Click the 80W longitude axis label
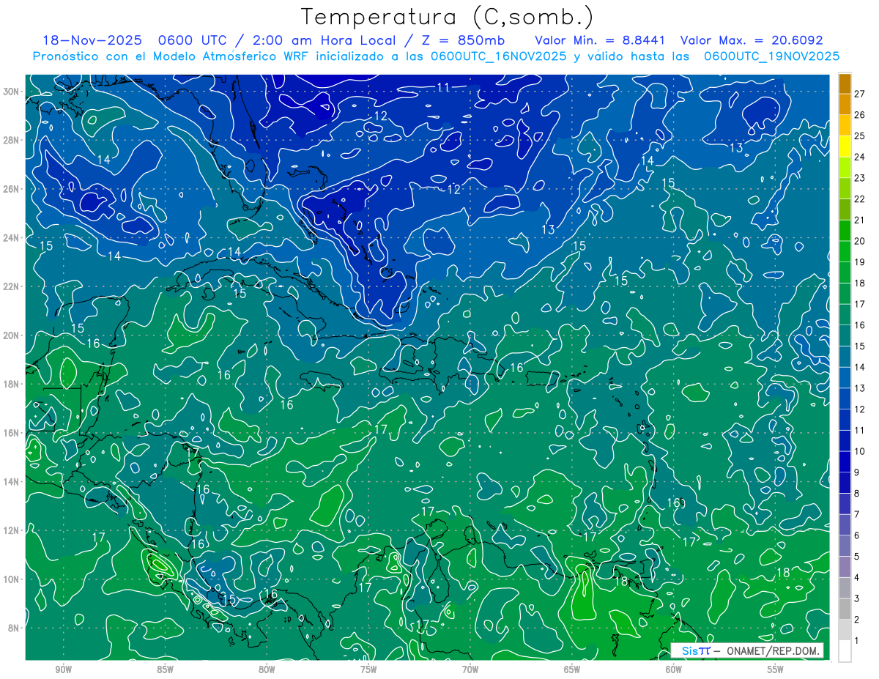 pos(267,669)
